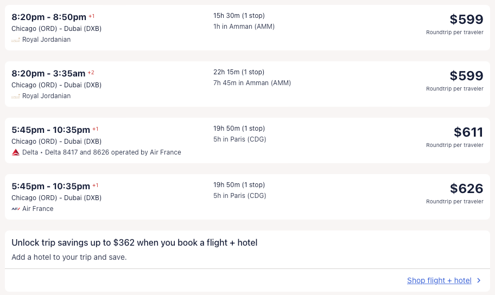The width and height of the screenshot is (495, 295).
Task: Click the 22h 15m (1 stop) duration
Action: pyautogui.click(x=239, y=72)
